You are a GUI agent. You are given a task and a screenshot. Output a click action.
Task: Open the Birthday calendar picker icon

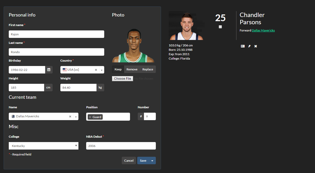tap(49, 70)
